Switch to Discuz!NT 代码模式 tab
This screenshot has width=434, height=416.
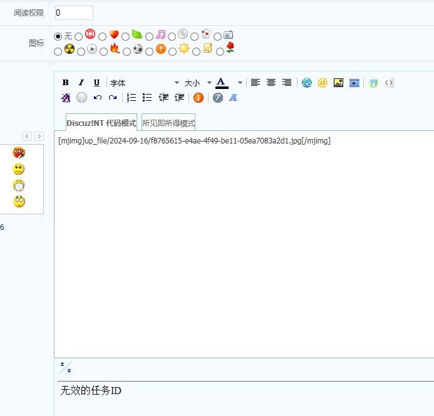[x=101, y=122]
